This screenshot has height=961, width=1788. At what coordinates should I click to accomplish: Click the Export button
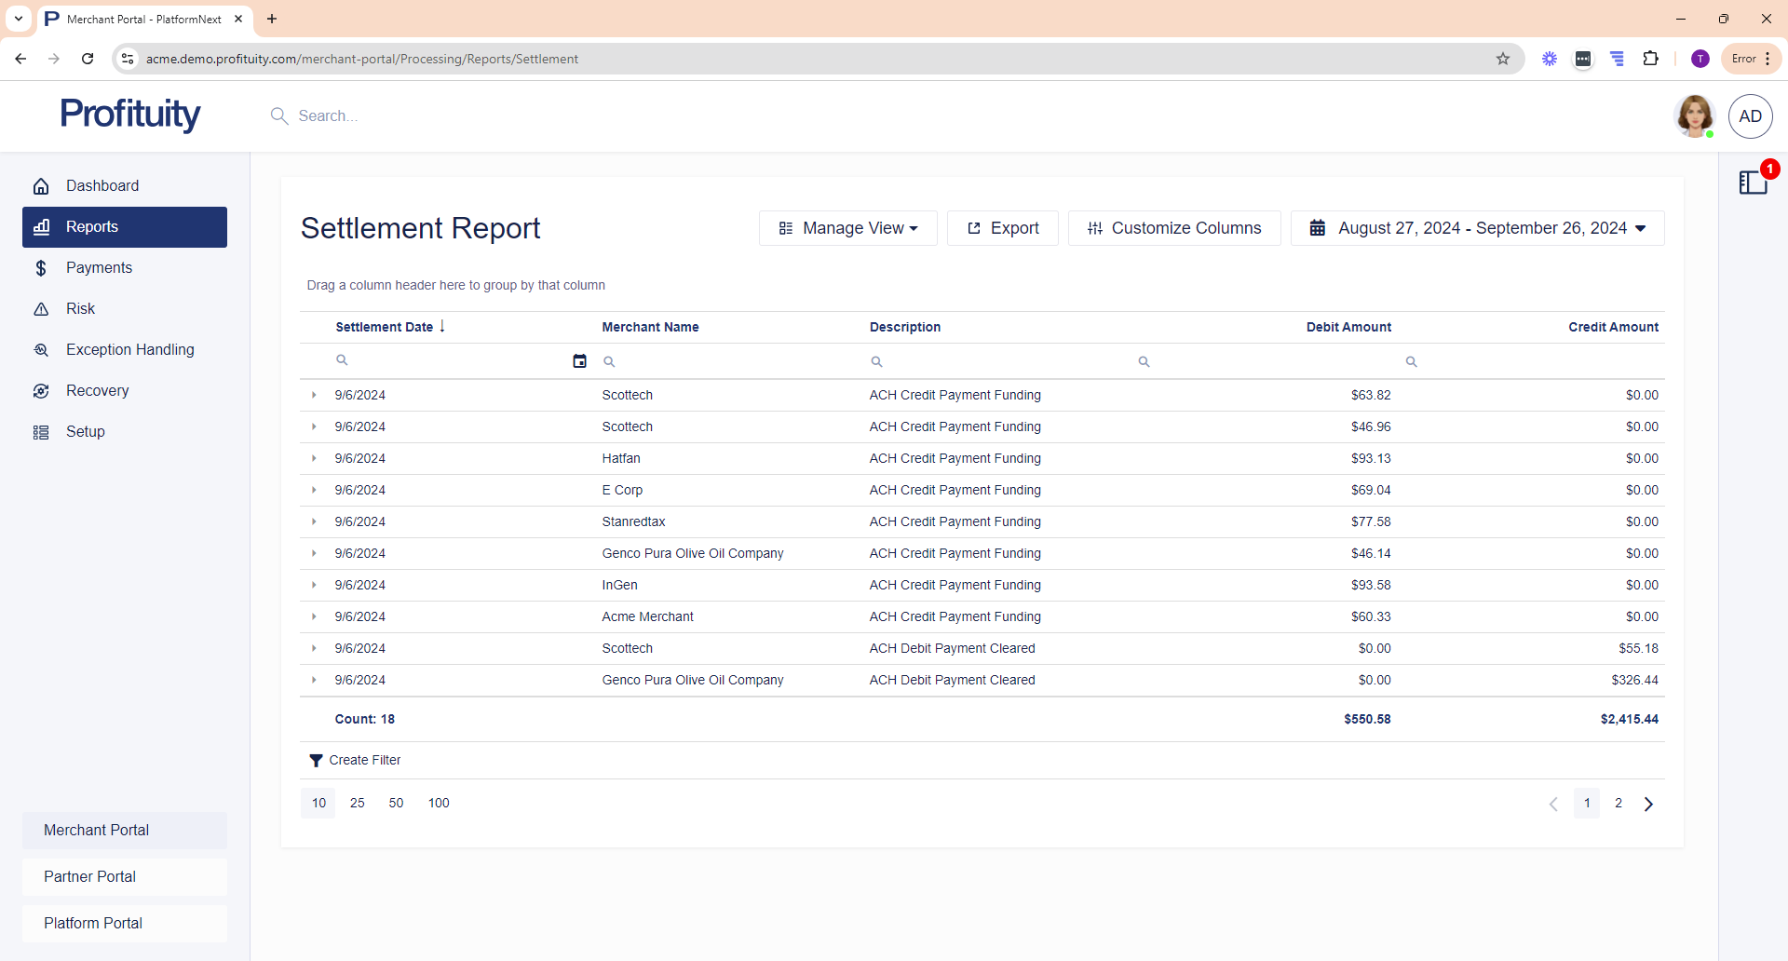[x=1002, y=228]
